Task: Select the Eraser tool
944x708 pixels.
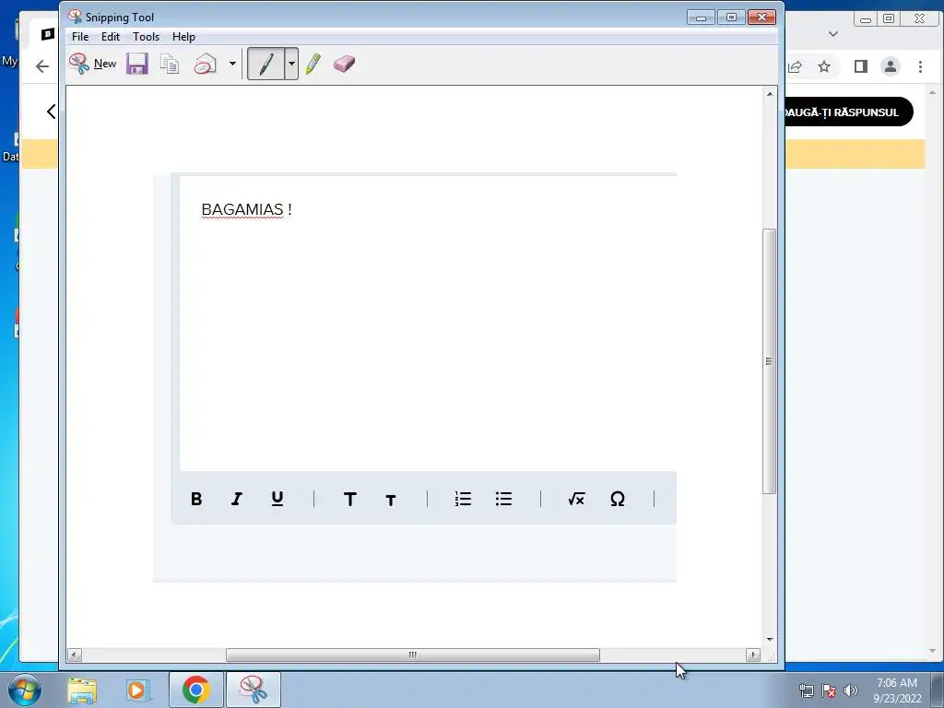Action: click(344, 64)
